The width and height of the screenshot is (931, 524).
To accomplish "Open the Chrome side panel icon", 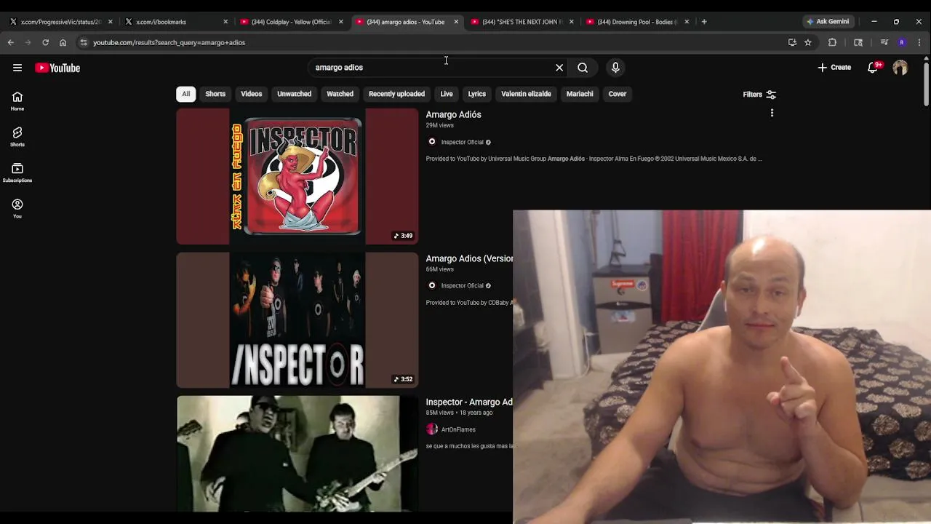I will tap(858, 42).
